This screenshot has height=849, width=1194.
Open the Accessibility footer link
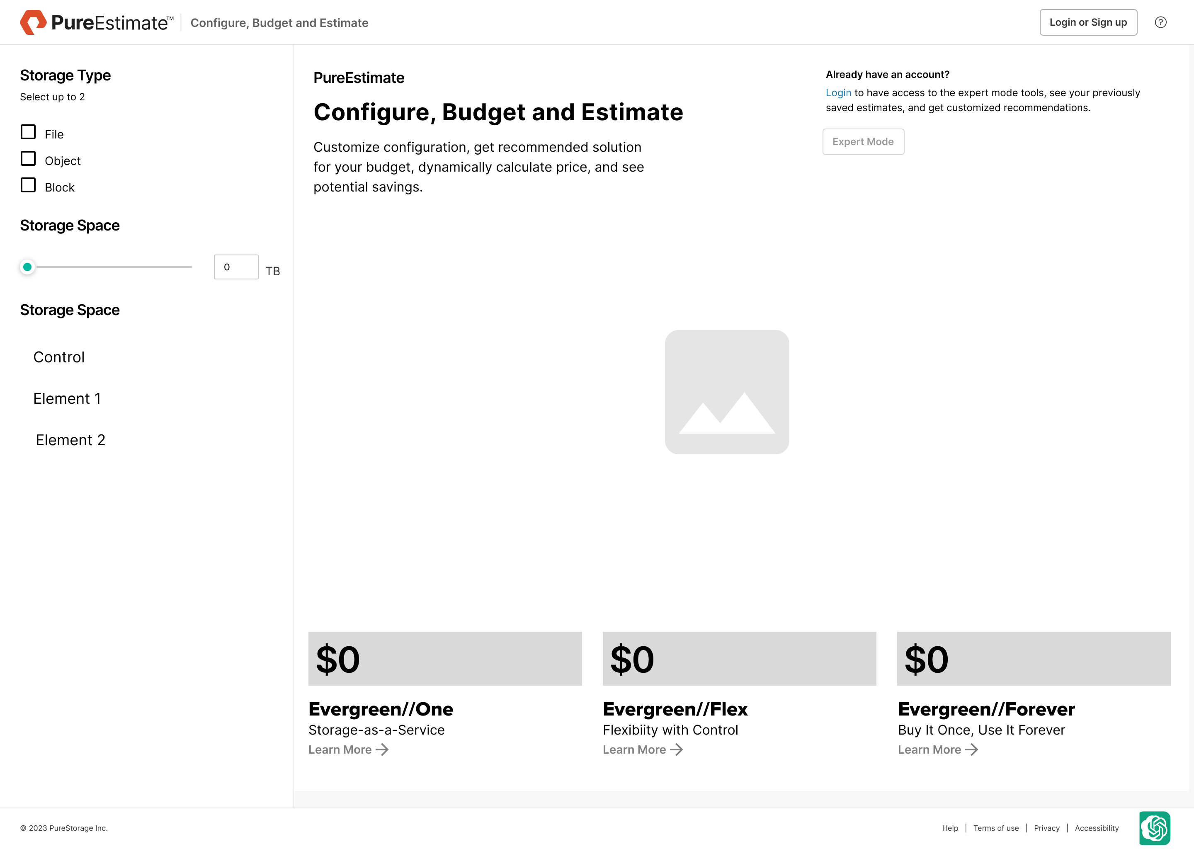click(x=1097, y=828)
